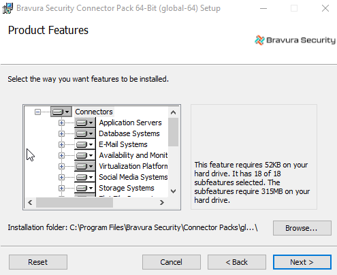Select Database Systems in feature tree

[x=129, y=133]
